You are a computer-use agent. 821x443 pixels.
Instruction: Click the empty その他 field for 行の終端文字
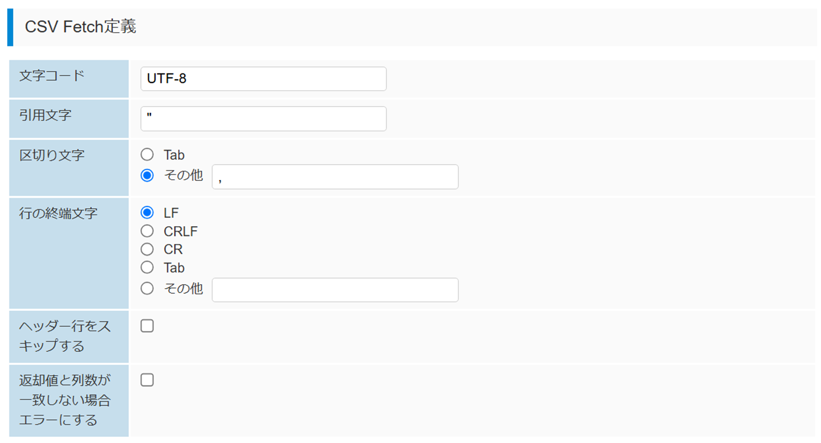click(335, 290)
